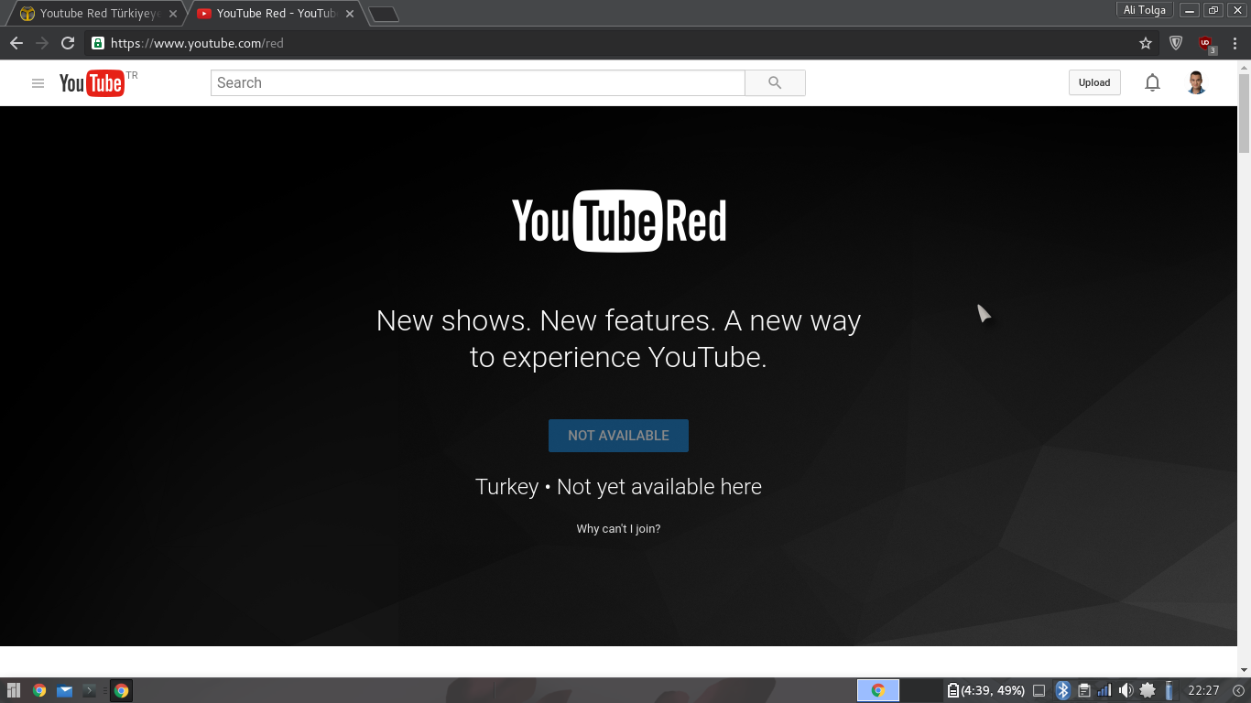1251x703 pixels.
Task: Click the scrollbar up arrow
Action: pos(1244,67)
